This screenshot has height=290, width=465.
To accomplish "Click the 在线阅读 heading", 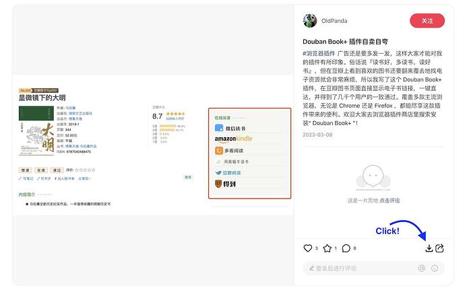I will [222, 118].
